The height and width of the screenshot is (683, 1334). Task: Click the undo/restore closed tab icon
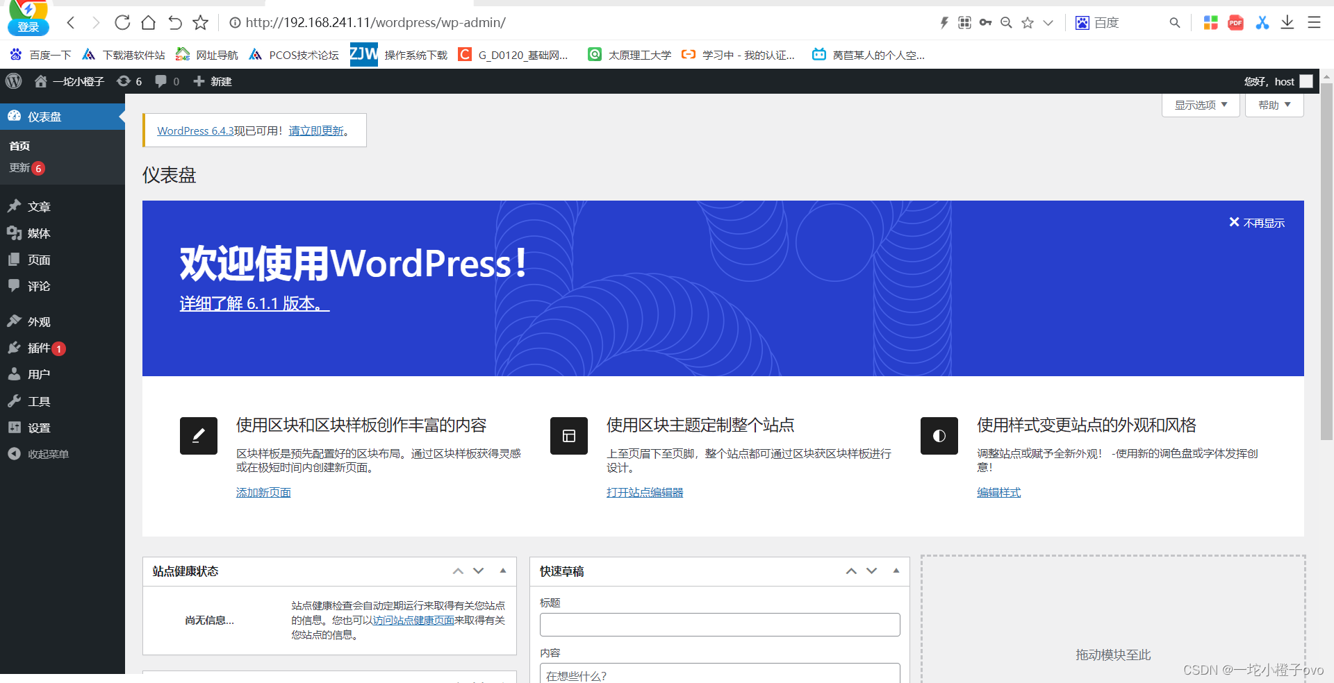point(174,23)
